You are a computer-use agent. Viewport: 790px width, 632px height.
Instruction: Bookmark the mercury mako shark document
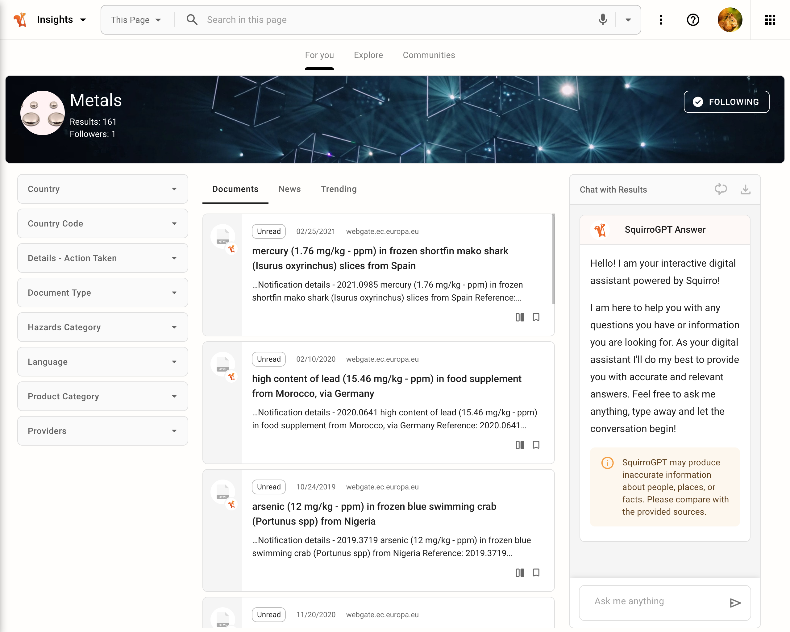[x=536, y=317]
